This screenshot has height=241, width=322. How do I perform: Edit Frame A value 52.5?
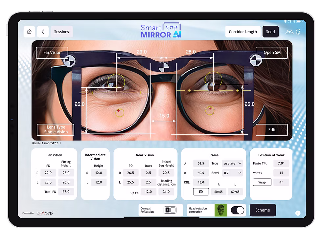pos(201,164)
